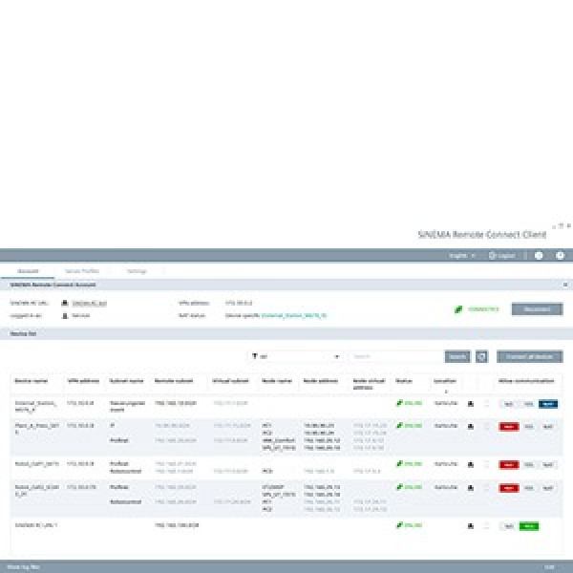The image size is (573, 573).
Task: Click Exit in the bottom bar
Action: [549, 566]
